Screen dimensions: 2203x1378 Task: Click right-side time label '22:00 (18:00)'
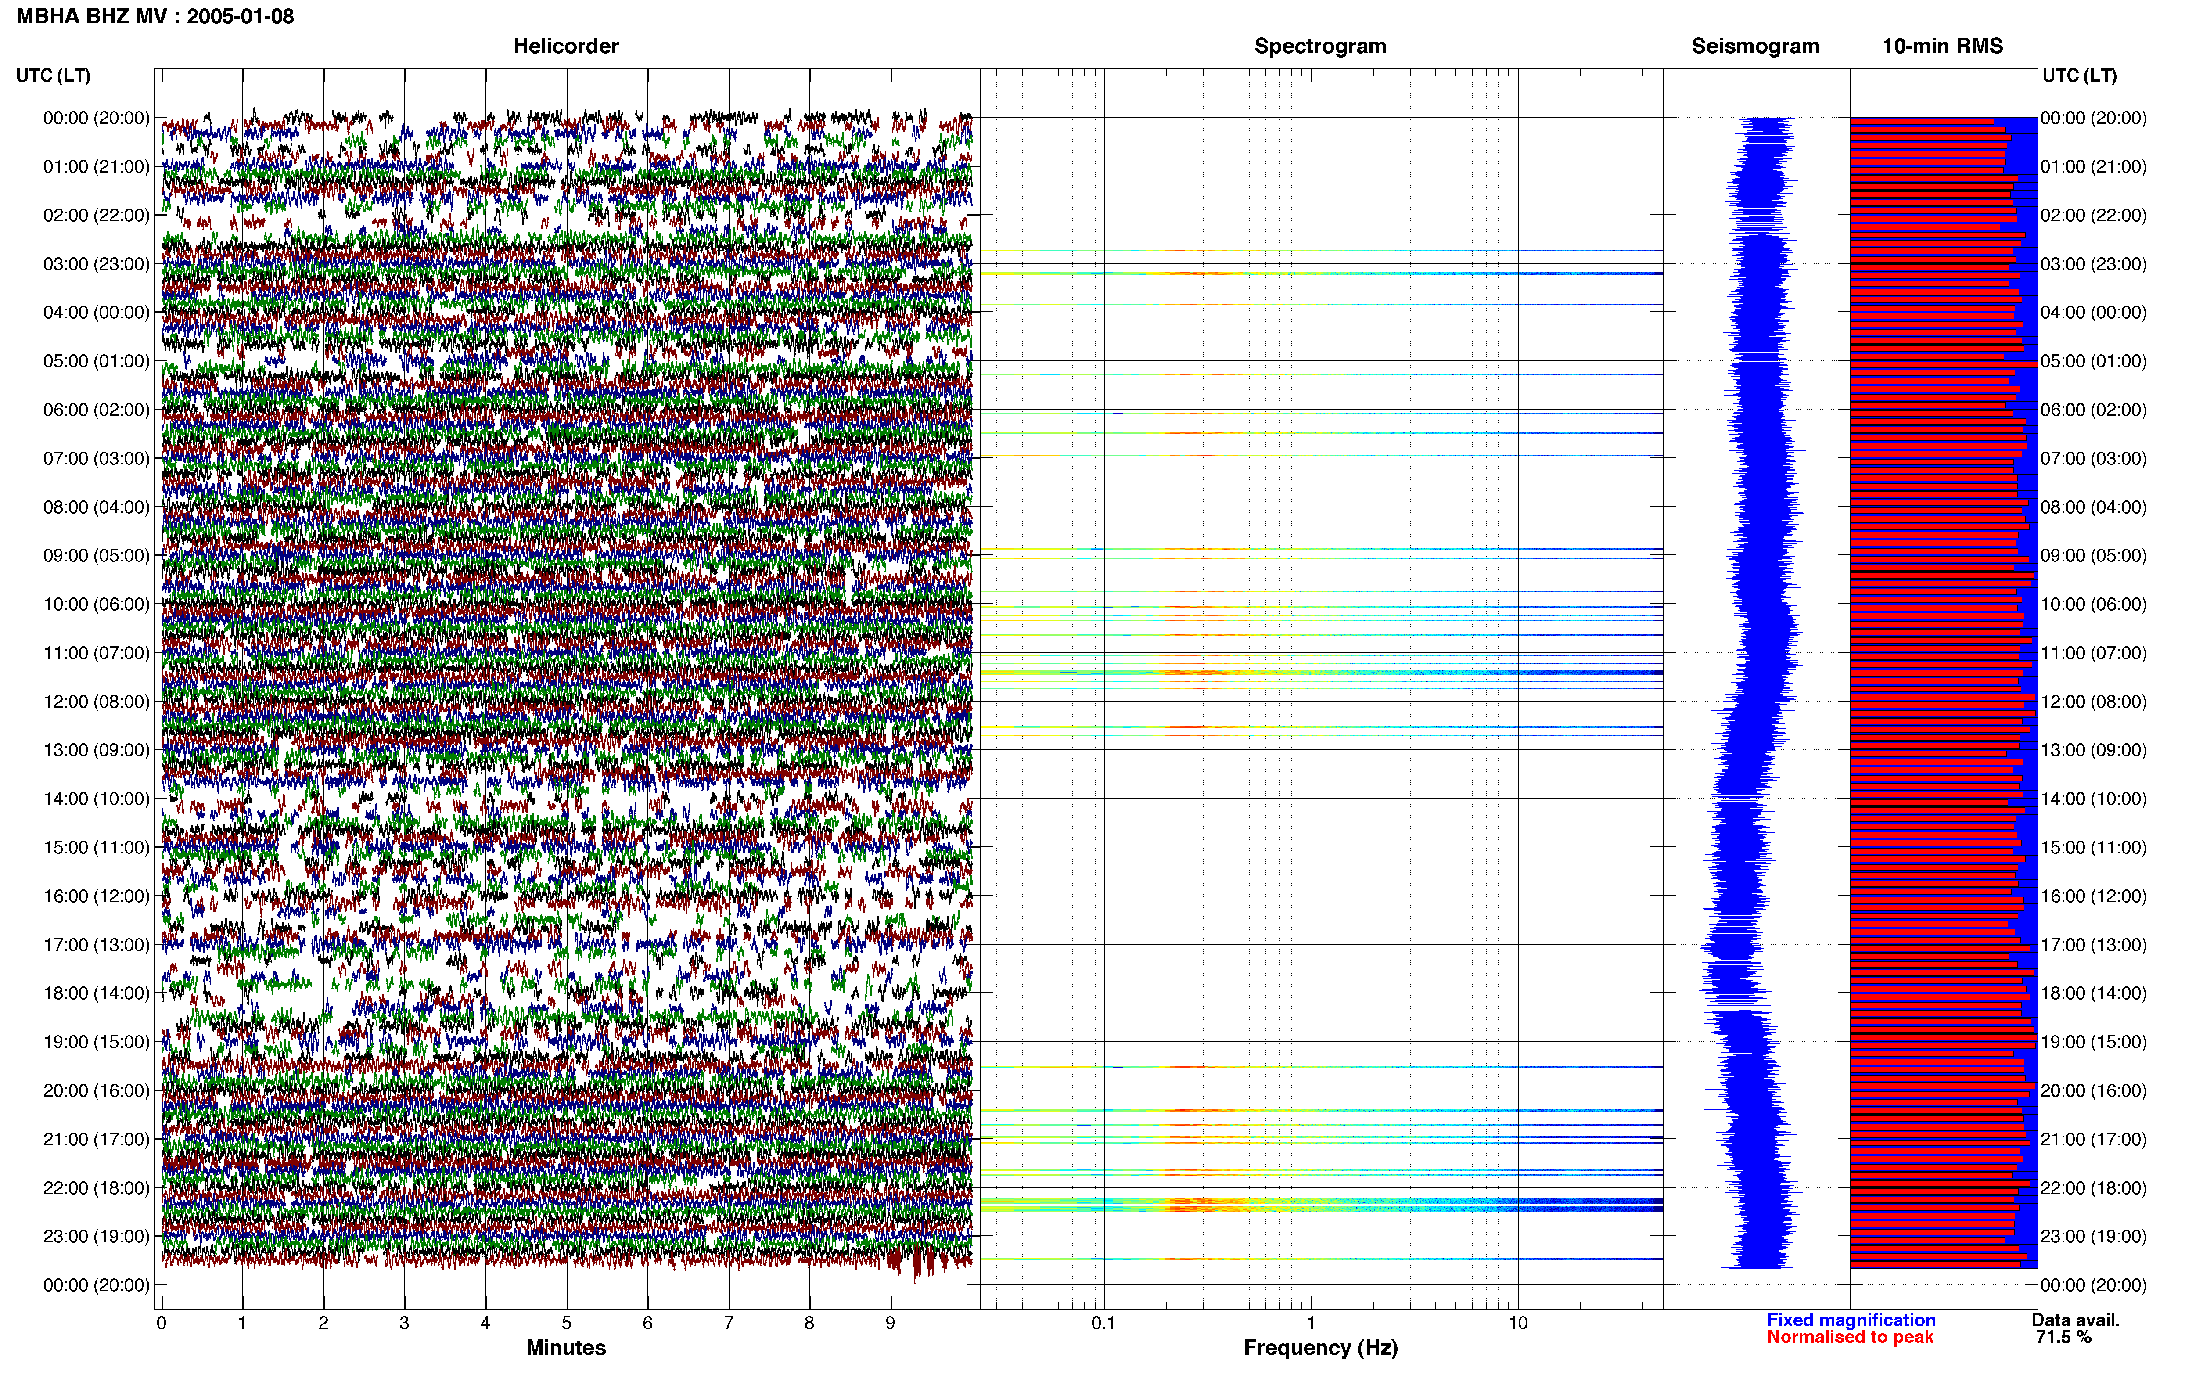tap(2094, 1187)
